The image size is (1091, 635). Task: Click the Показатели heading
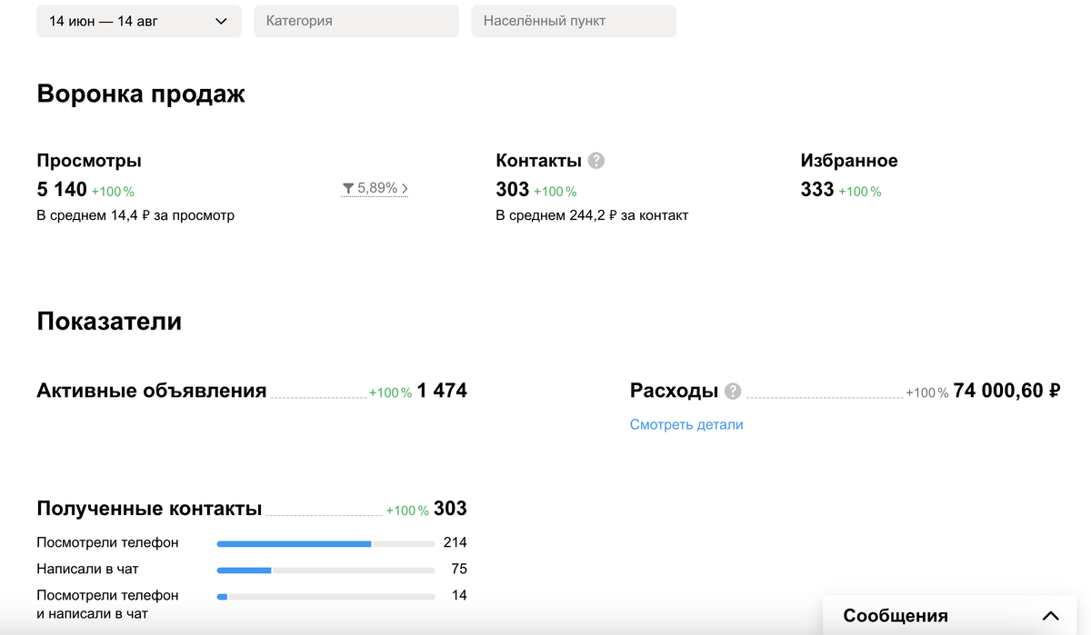tap(109, 321)
